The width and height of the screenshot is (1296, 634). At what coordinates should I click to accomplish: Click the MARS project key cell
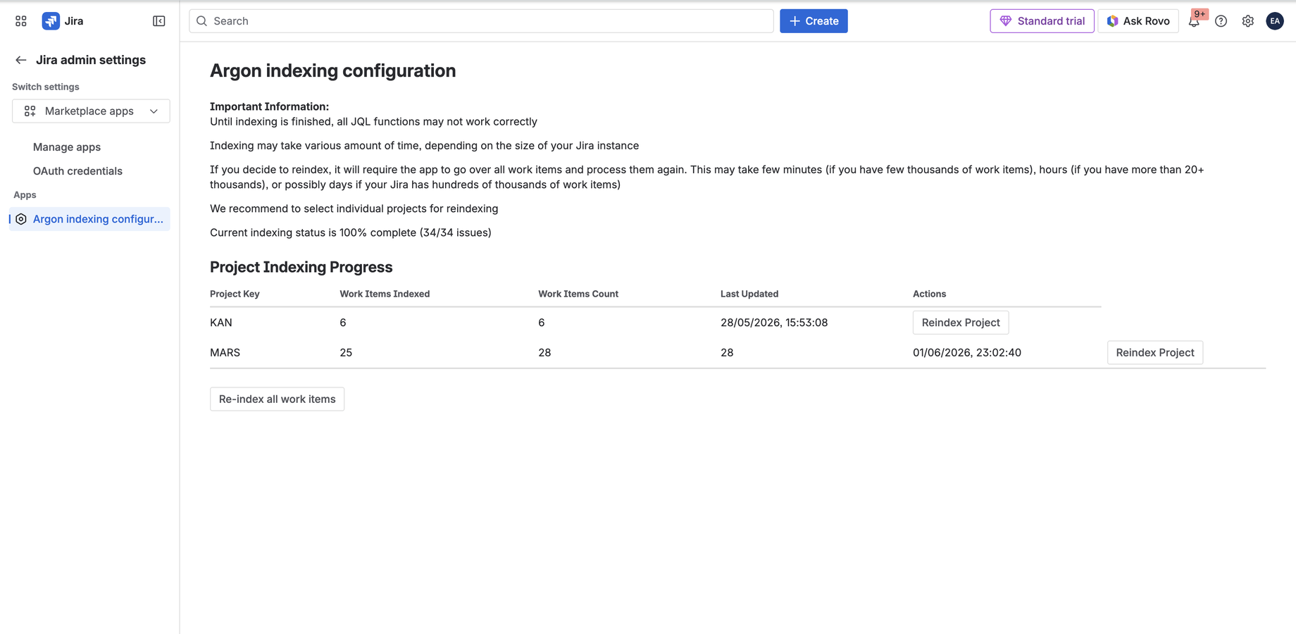pyautogui.click(x=225, y=353)
